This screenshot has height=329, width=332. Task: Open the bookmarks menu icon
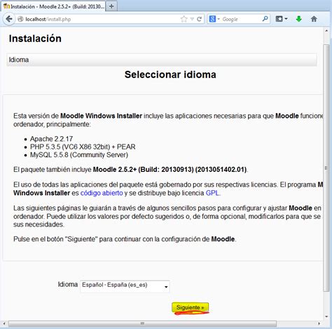pos(281,19)
